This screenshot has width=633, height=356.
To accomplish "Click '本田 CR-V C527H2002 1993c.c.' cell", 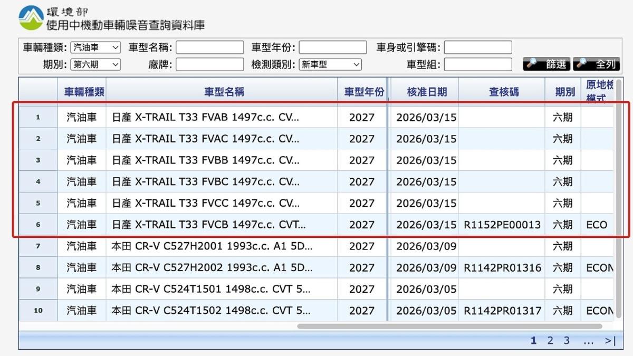I will point(222,267).
